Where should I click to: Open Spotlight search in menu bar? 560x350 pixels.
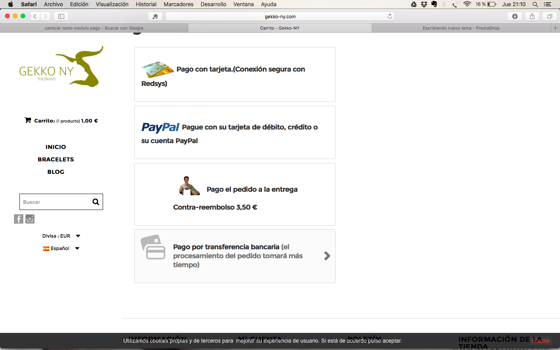[535, 4]
